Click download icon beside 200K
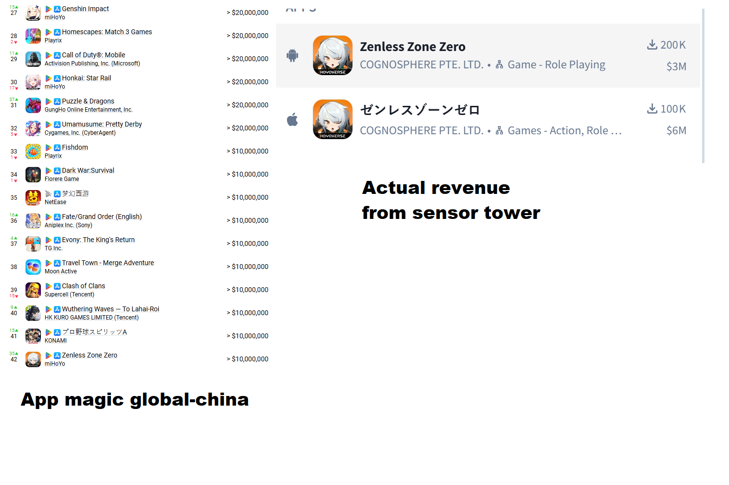The image size is (729, 485). 652,45
